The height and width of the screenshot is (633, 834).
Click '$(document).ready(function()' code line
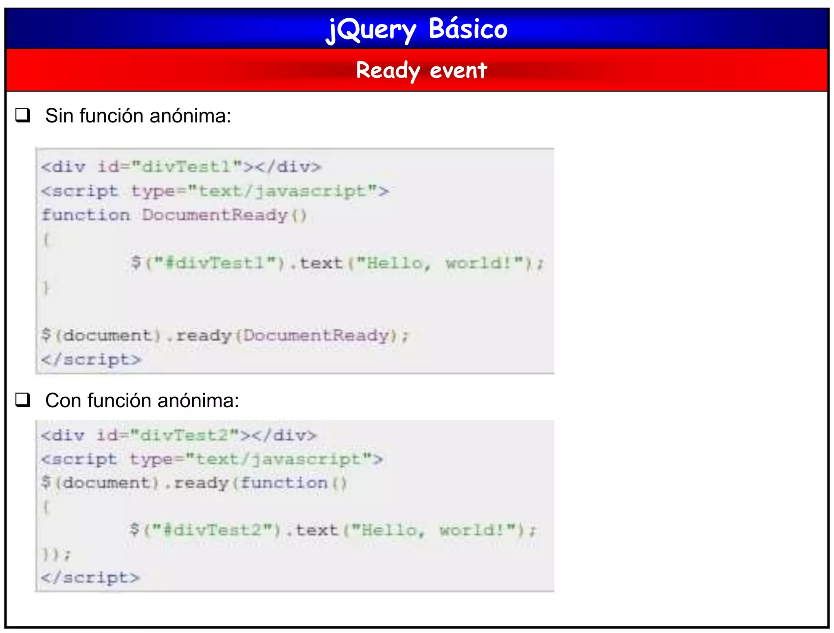click(x=194, y=483)
